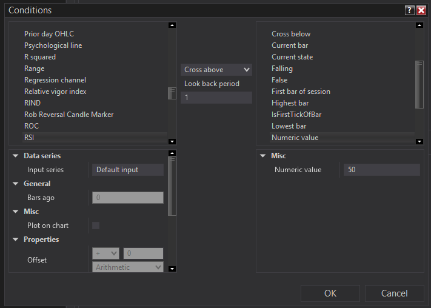The image size is (431, 308).
Task: Collapse the Properties section
Action: tap(15, 239)
